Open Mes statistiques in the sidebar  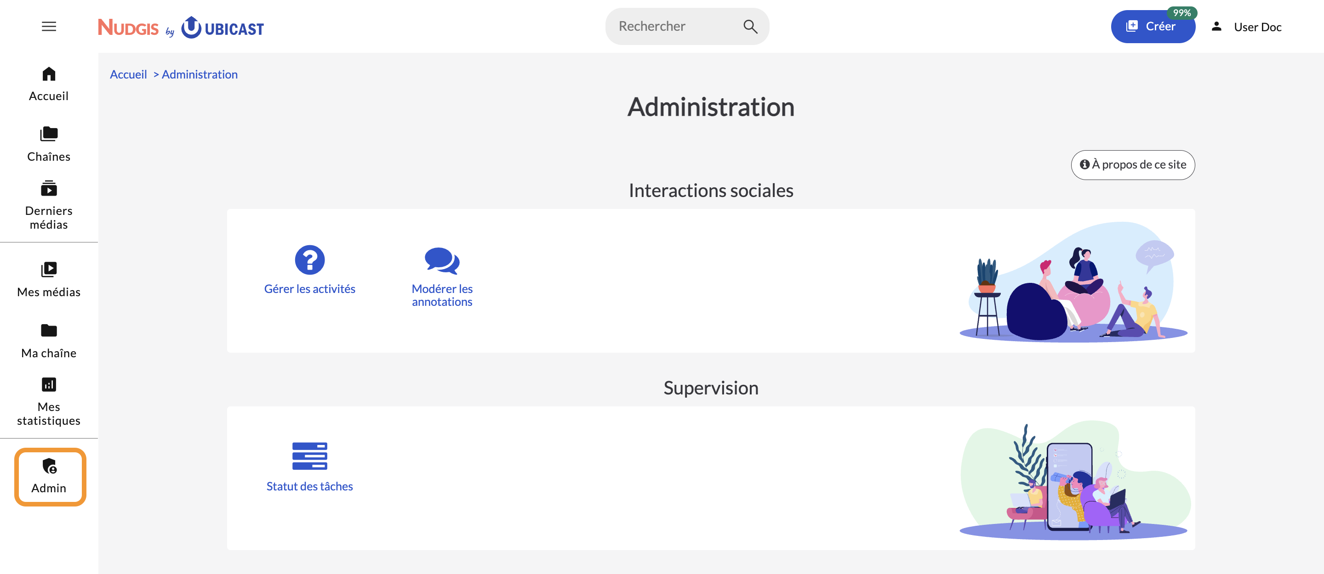coord(49,401)
